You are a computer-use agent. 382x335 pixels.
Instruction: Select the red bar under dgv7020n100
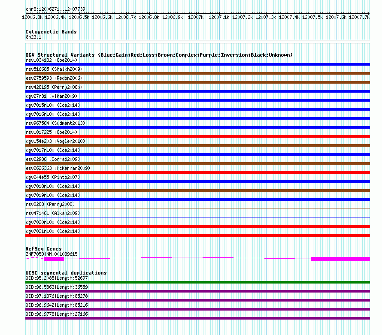[x=197, y=226]
